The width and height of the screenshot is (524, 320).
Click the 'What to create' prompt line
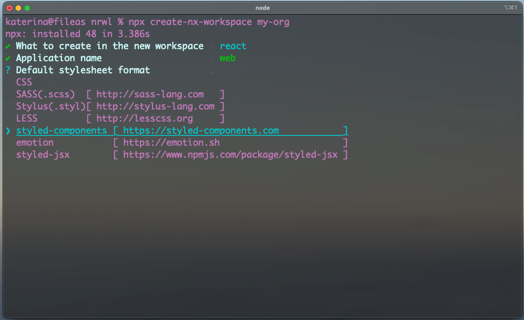[109, 46]
